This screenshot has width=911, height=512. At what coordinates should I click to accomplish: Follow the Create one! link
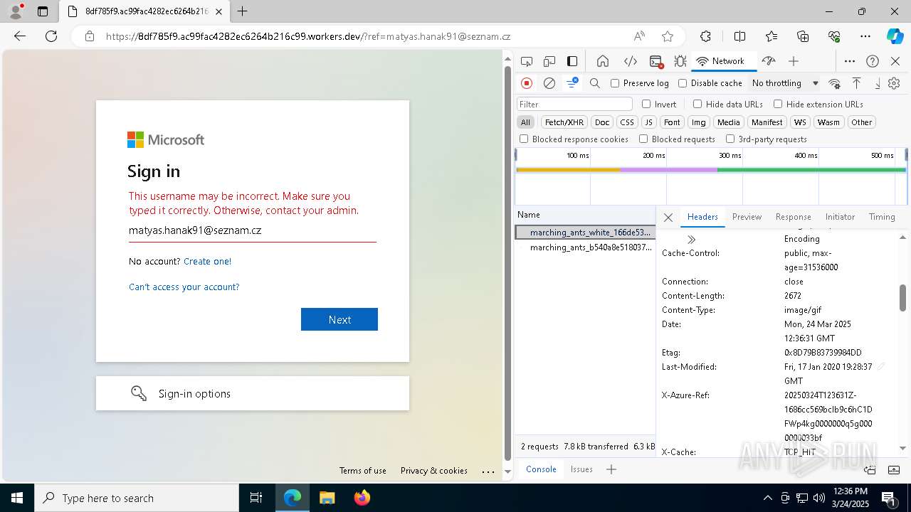tap(207, 261)
